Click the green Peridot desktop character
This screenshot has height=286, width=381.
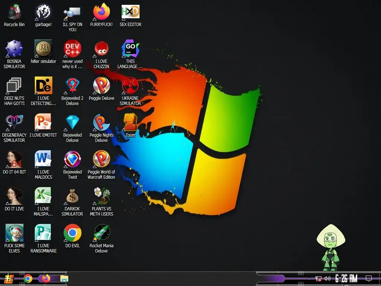(331, 248)
